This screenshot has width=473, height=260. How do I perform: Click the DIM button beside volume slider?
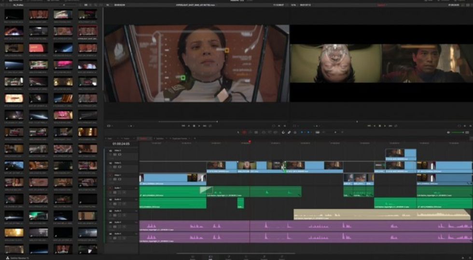pyautogui.click(x=467, y=133)
